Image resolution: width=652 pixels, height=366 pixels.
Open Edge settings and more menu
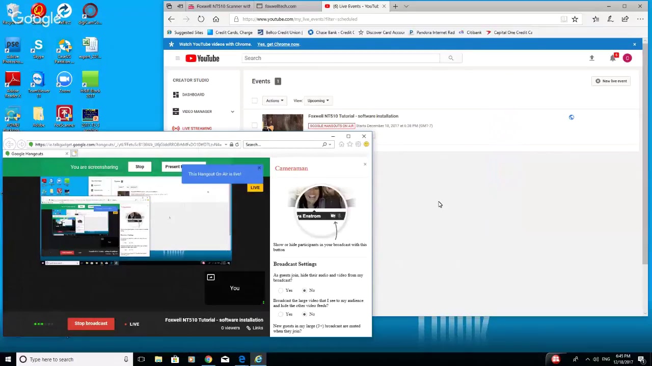point(640,19)
